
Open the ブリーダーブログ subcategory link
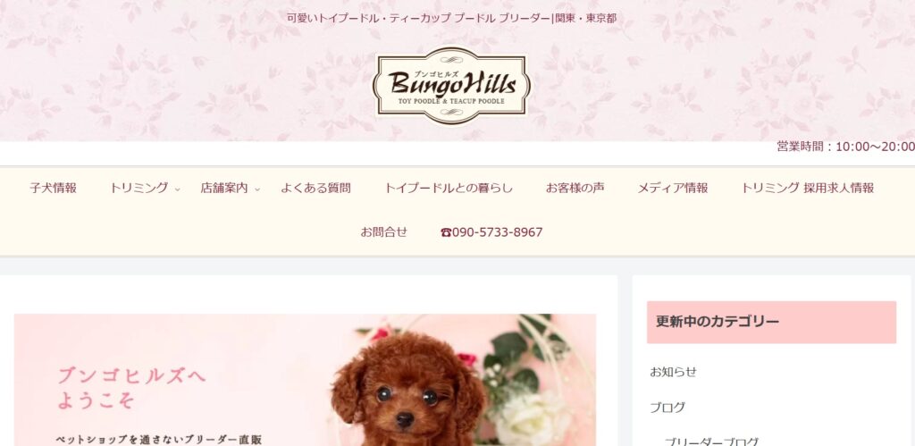711,442
